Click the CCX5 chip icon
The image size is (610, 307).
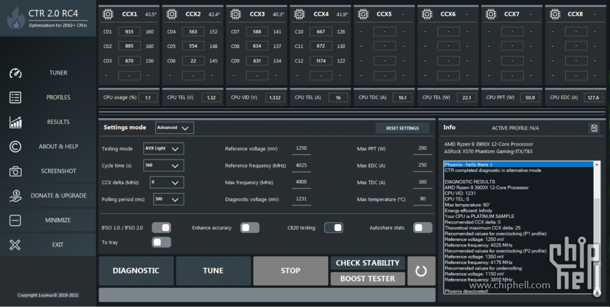click(363, 14)
